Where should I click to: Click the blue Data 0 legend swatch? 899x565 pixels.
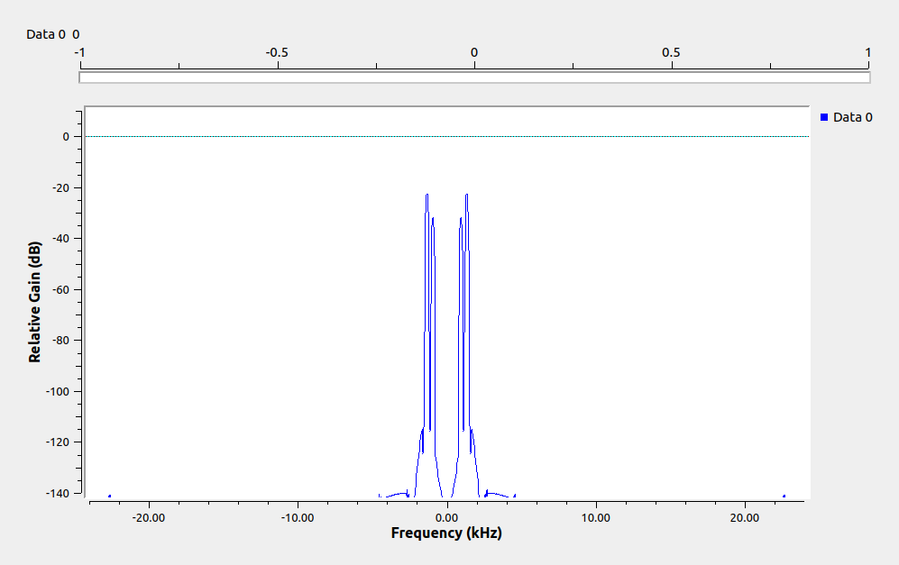coord(824,117)
